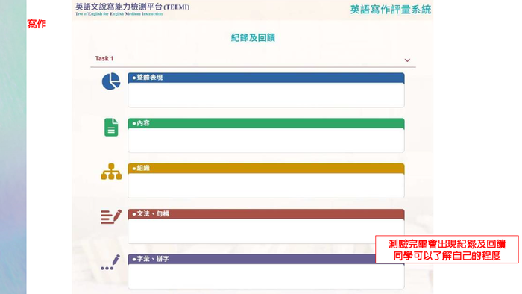
Task: Click the 英語寫作評量系統 heading
Action: click(391, 10)
